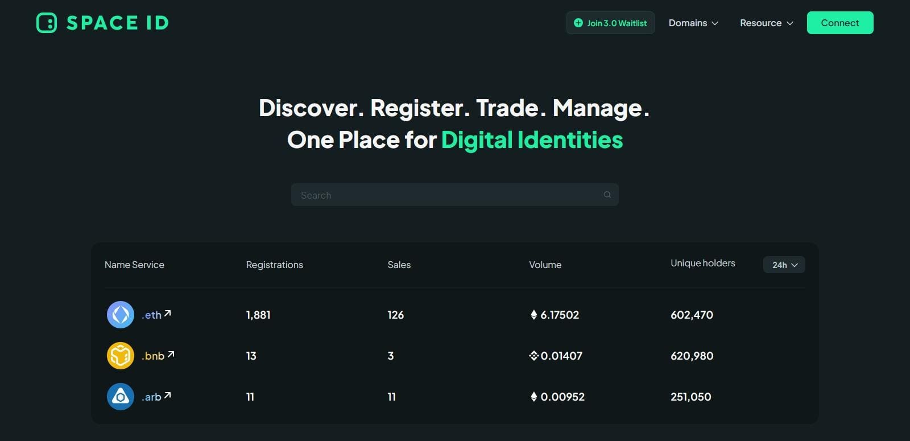Click the 251,050 unique holders value
910x441 pixels.
coord(690,397)
